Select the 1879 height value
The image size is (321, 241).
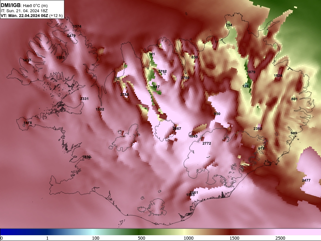251,72
